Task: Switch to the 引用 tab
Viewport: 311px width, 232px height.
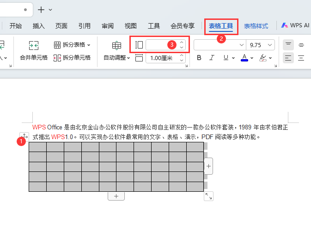Action: [85, 26]
